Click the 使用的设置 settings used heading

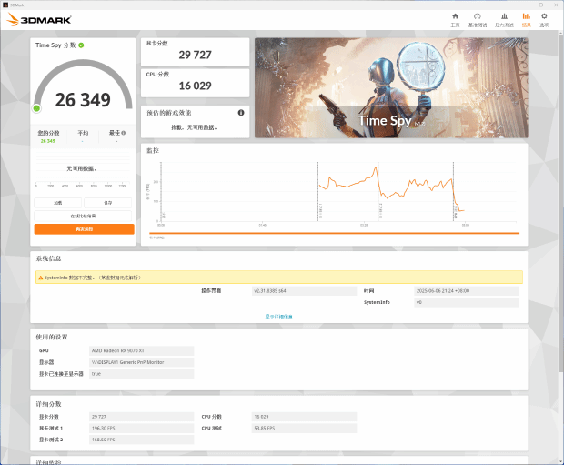coord(52,337)
